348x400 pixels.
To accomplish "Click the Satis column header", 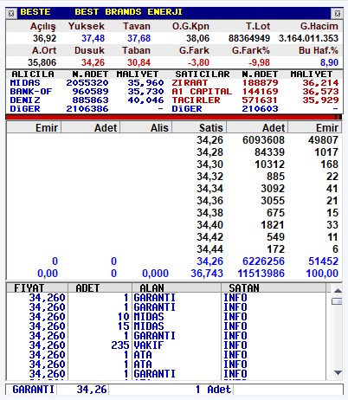I will (x=199, y=127).
